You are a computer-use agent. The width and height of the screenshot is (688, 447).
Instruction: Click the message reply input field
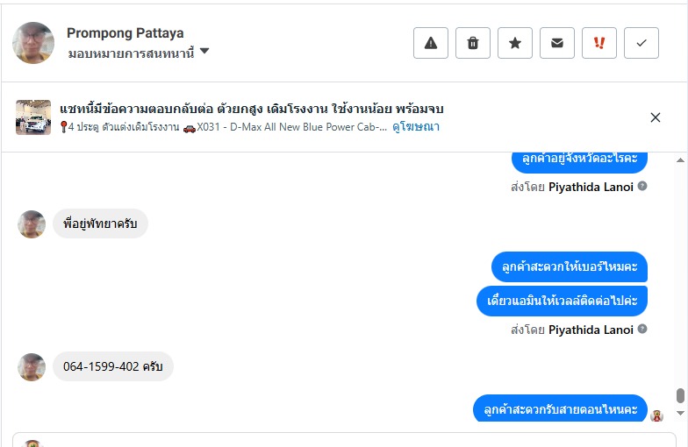(x=351, y=439)
